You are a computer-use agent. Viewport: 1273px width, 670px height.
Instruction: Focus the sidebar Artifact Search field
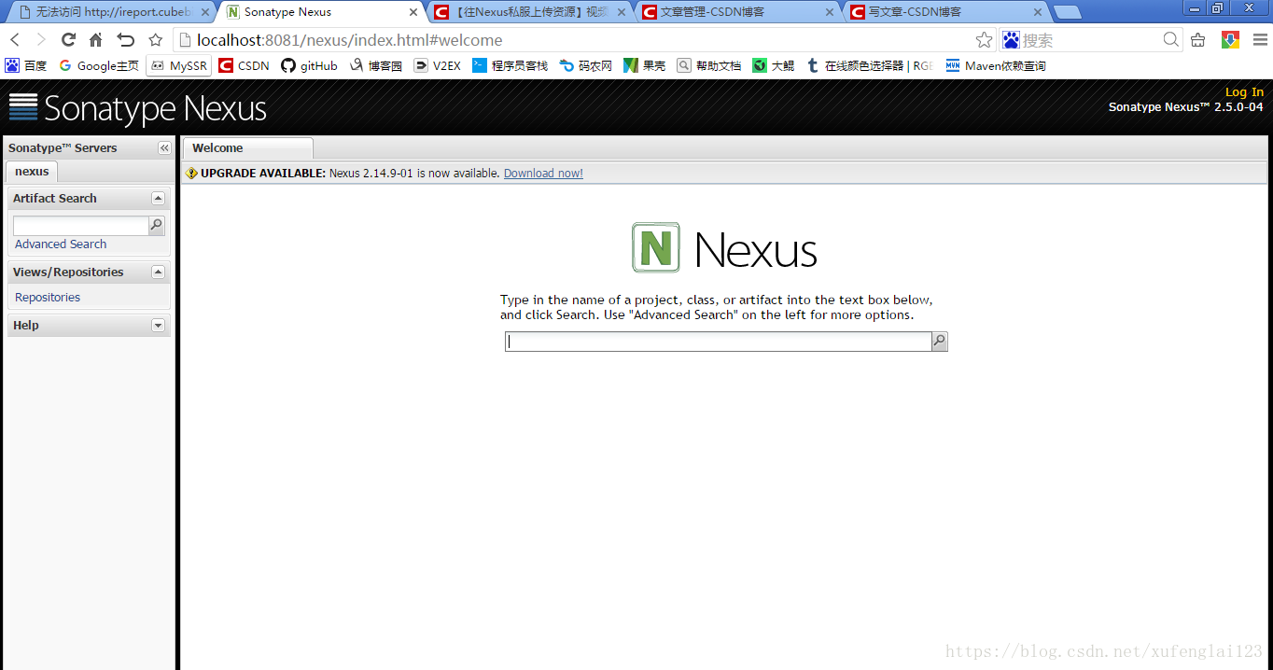80,225
